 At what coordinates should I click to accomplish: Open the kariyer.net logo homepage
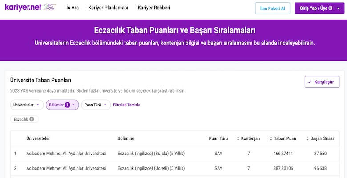(x=23, y=7)
